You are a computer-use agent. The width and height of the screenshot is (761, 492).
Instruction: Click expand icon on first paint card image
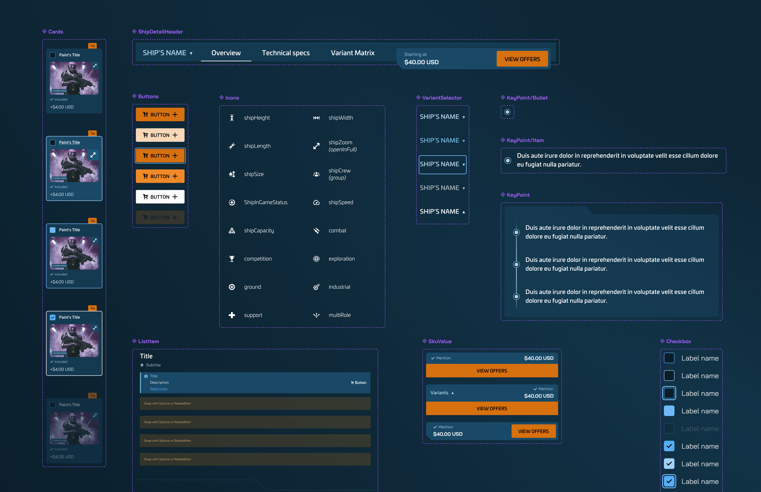[95, 65]
